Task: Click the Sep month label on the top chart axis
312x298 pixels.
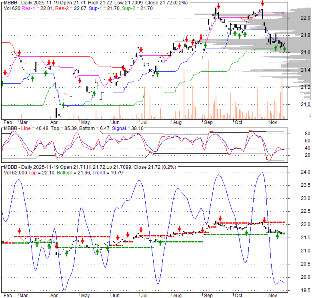Action: pyautogui.click(x=208, y=122)
